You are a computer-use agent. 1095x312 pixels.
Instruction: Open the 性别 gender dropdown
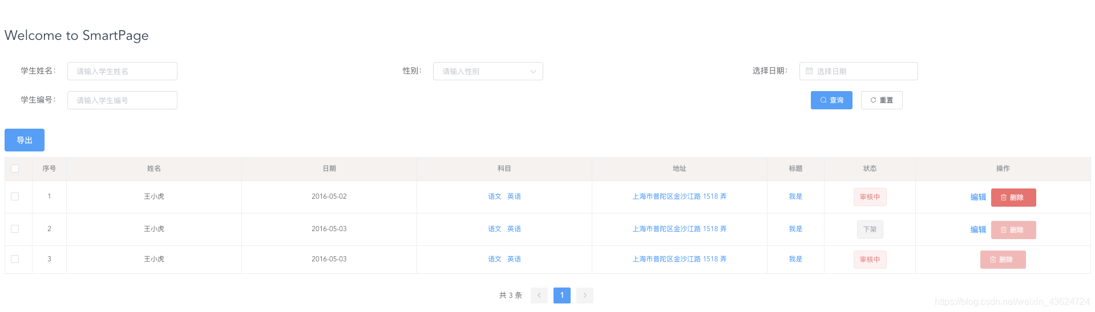pyautogui.click(x=487, y=71)
